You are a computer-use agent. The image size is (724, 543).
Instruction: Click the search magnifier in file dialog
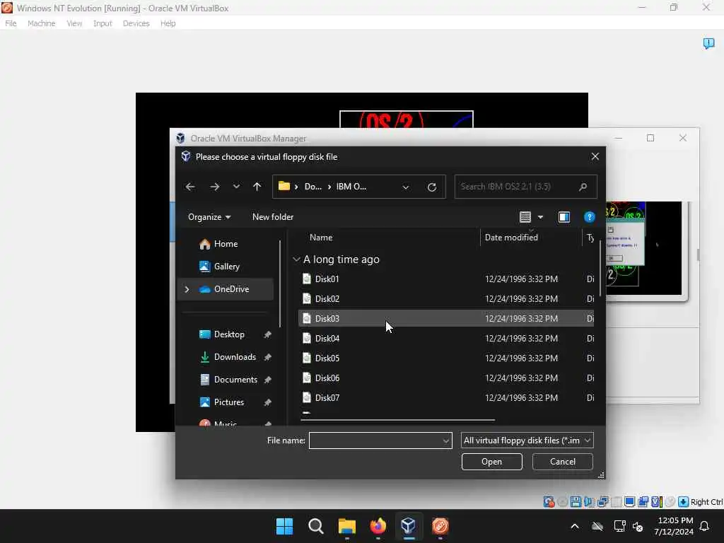pos(583,187)
